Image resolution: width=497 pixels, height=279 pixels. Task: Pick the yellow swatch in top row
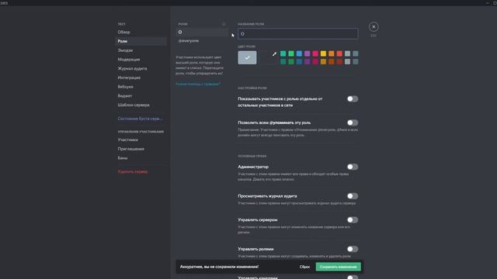tap(323, 53)
